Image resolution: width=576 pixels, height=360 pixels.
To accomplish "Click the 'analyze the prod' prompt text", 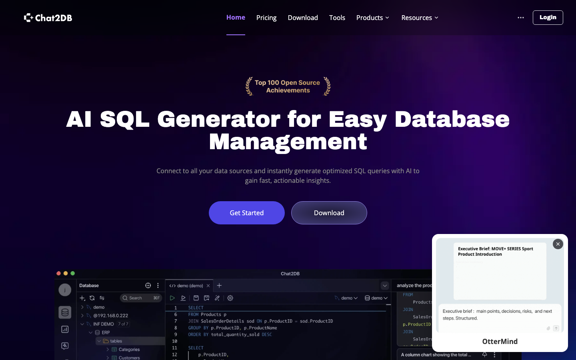I will click(x=414, y=286).
